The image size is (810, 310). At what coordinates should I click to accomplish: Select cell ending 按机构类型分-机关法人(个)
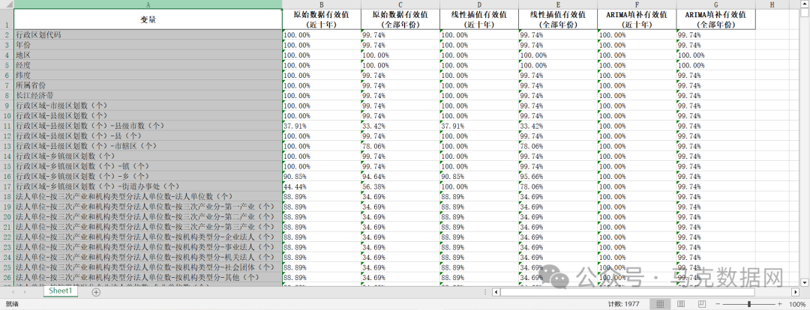coord(148,257)
